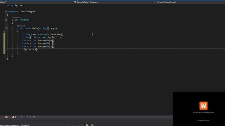Place cursor in the if(a == b && line

coord(30,50)
